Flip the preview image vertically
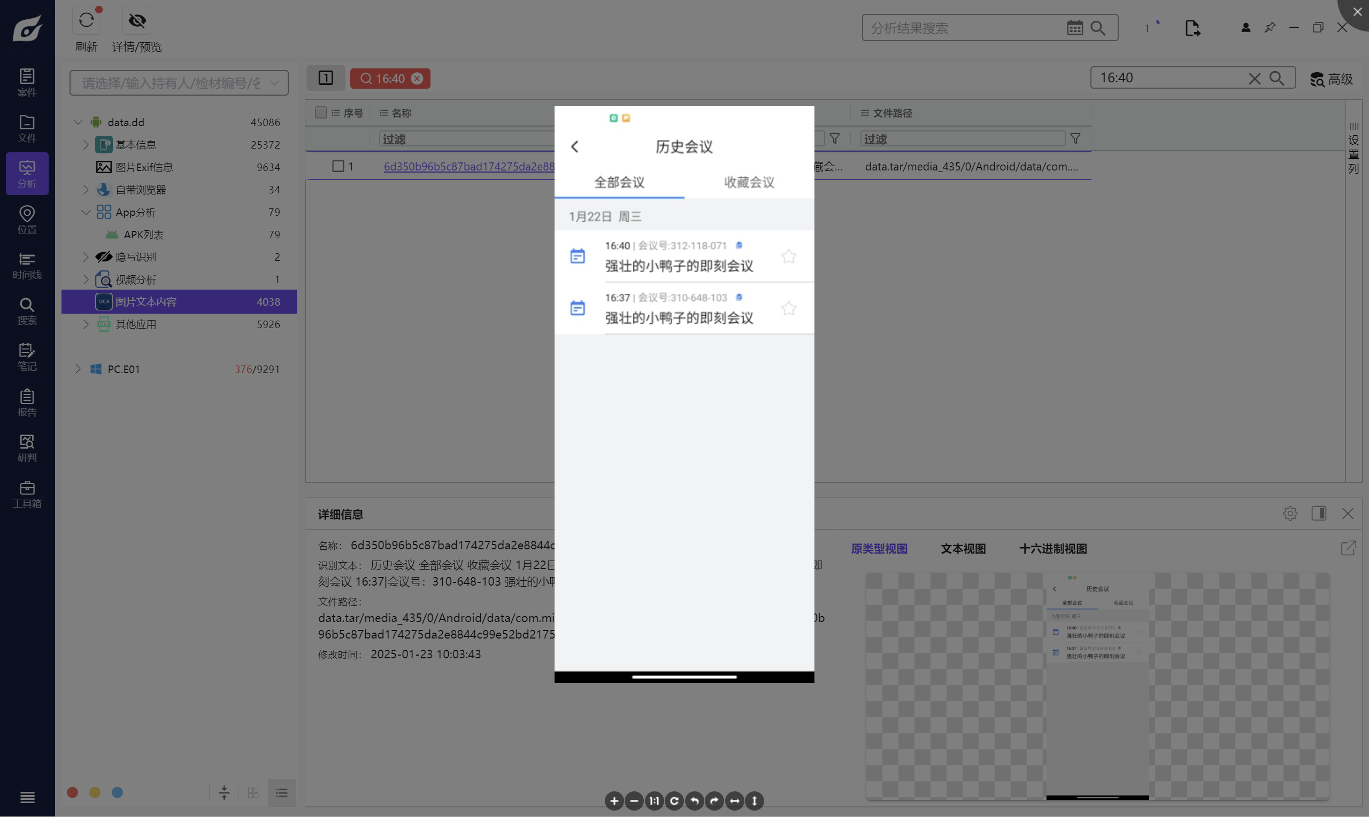The image size is (1369, 817). pos(755,801)
